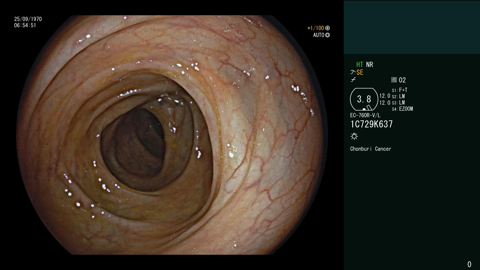The image size is (480, 270).
Task: Click the Chonburi Cancer facility name
Action: [370, 149]
